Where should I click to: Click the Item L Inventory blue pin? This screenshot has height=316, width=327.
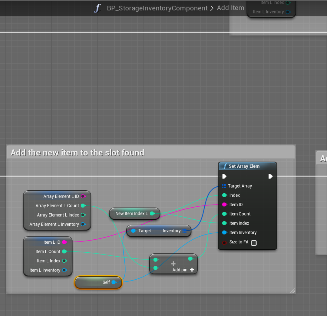(x=64, y=270)
